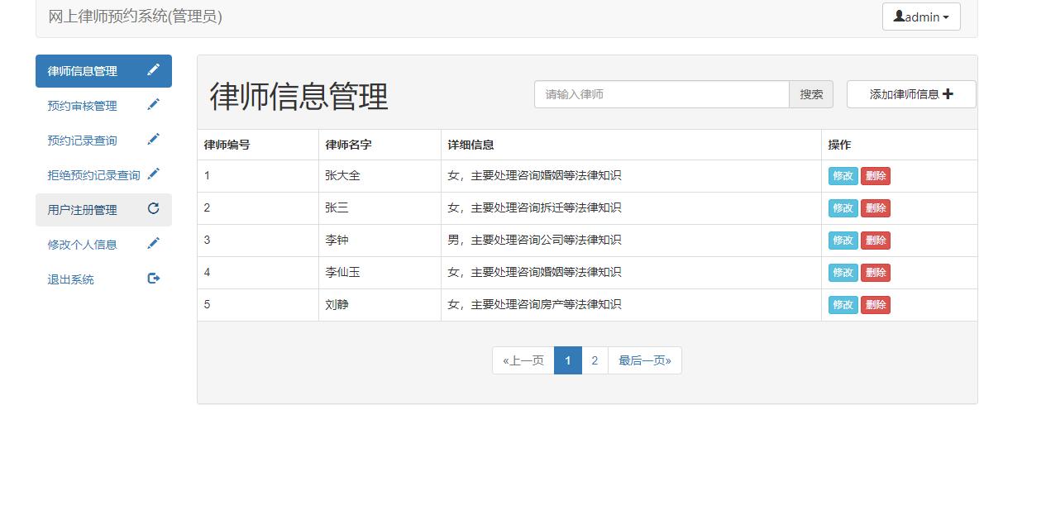This screenshot has height=529, width=1046.
Task: Click the edit icon next to 预约审核管理
Action: point(153,104)
